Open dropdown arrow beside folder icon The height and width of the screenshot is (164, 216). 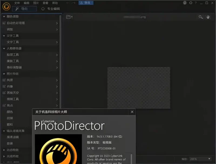click(72, 17)
